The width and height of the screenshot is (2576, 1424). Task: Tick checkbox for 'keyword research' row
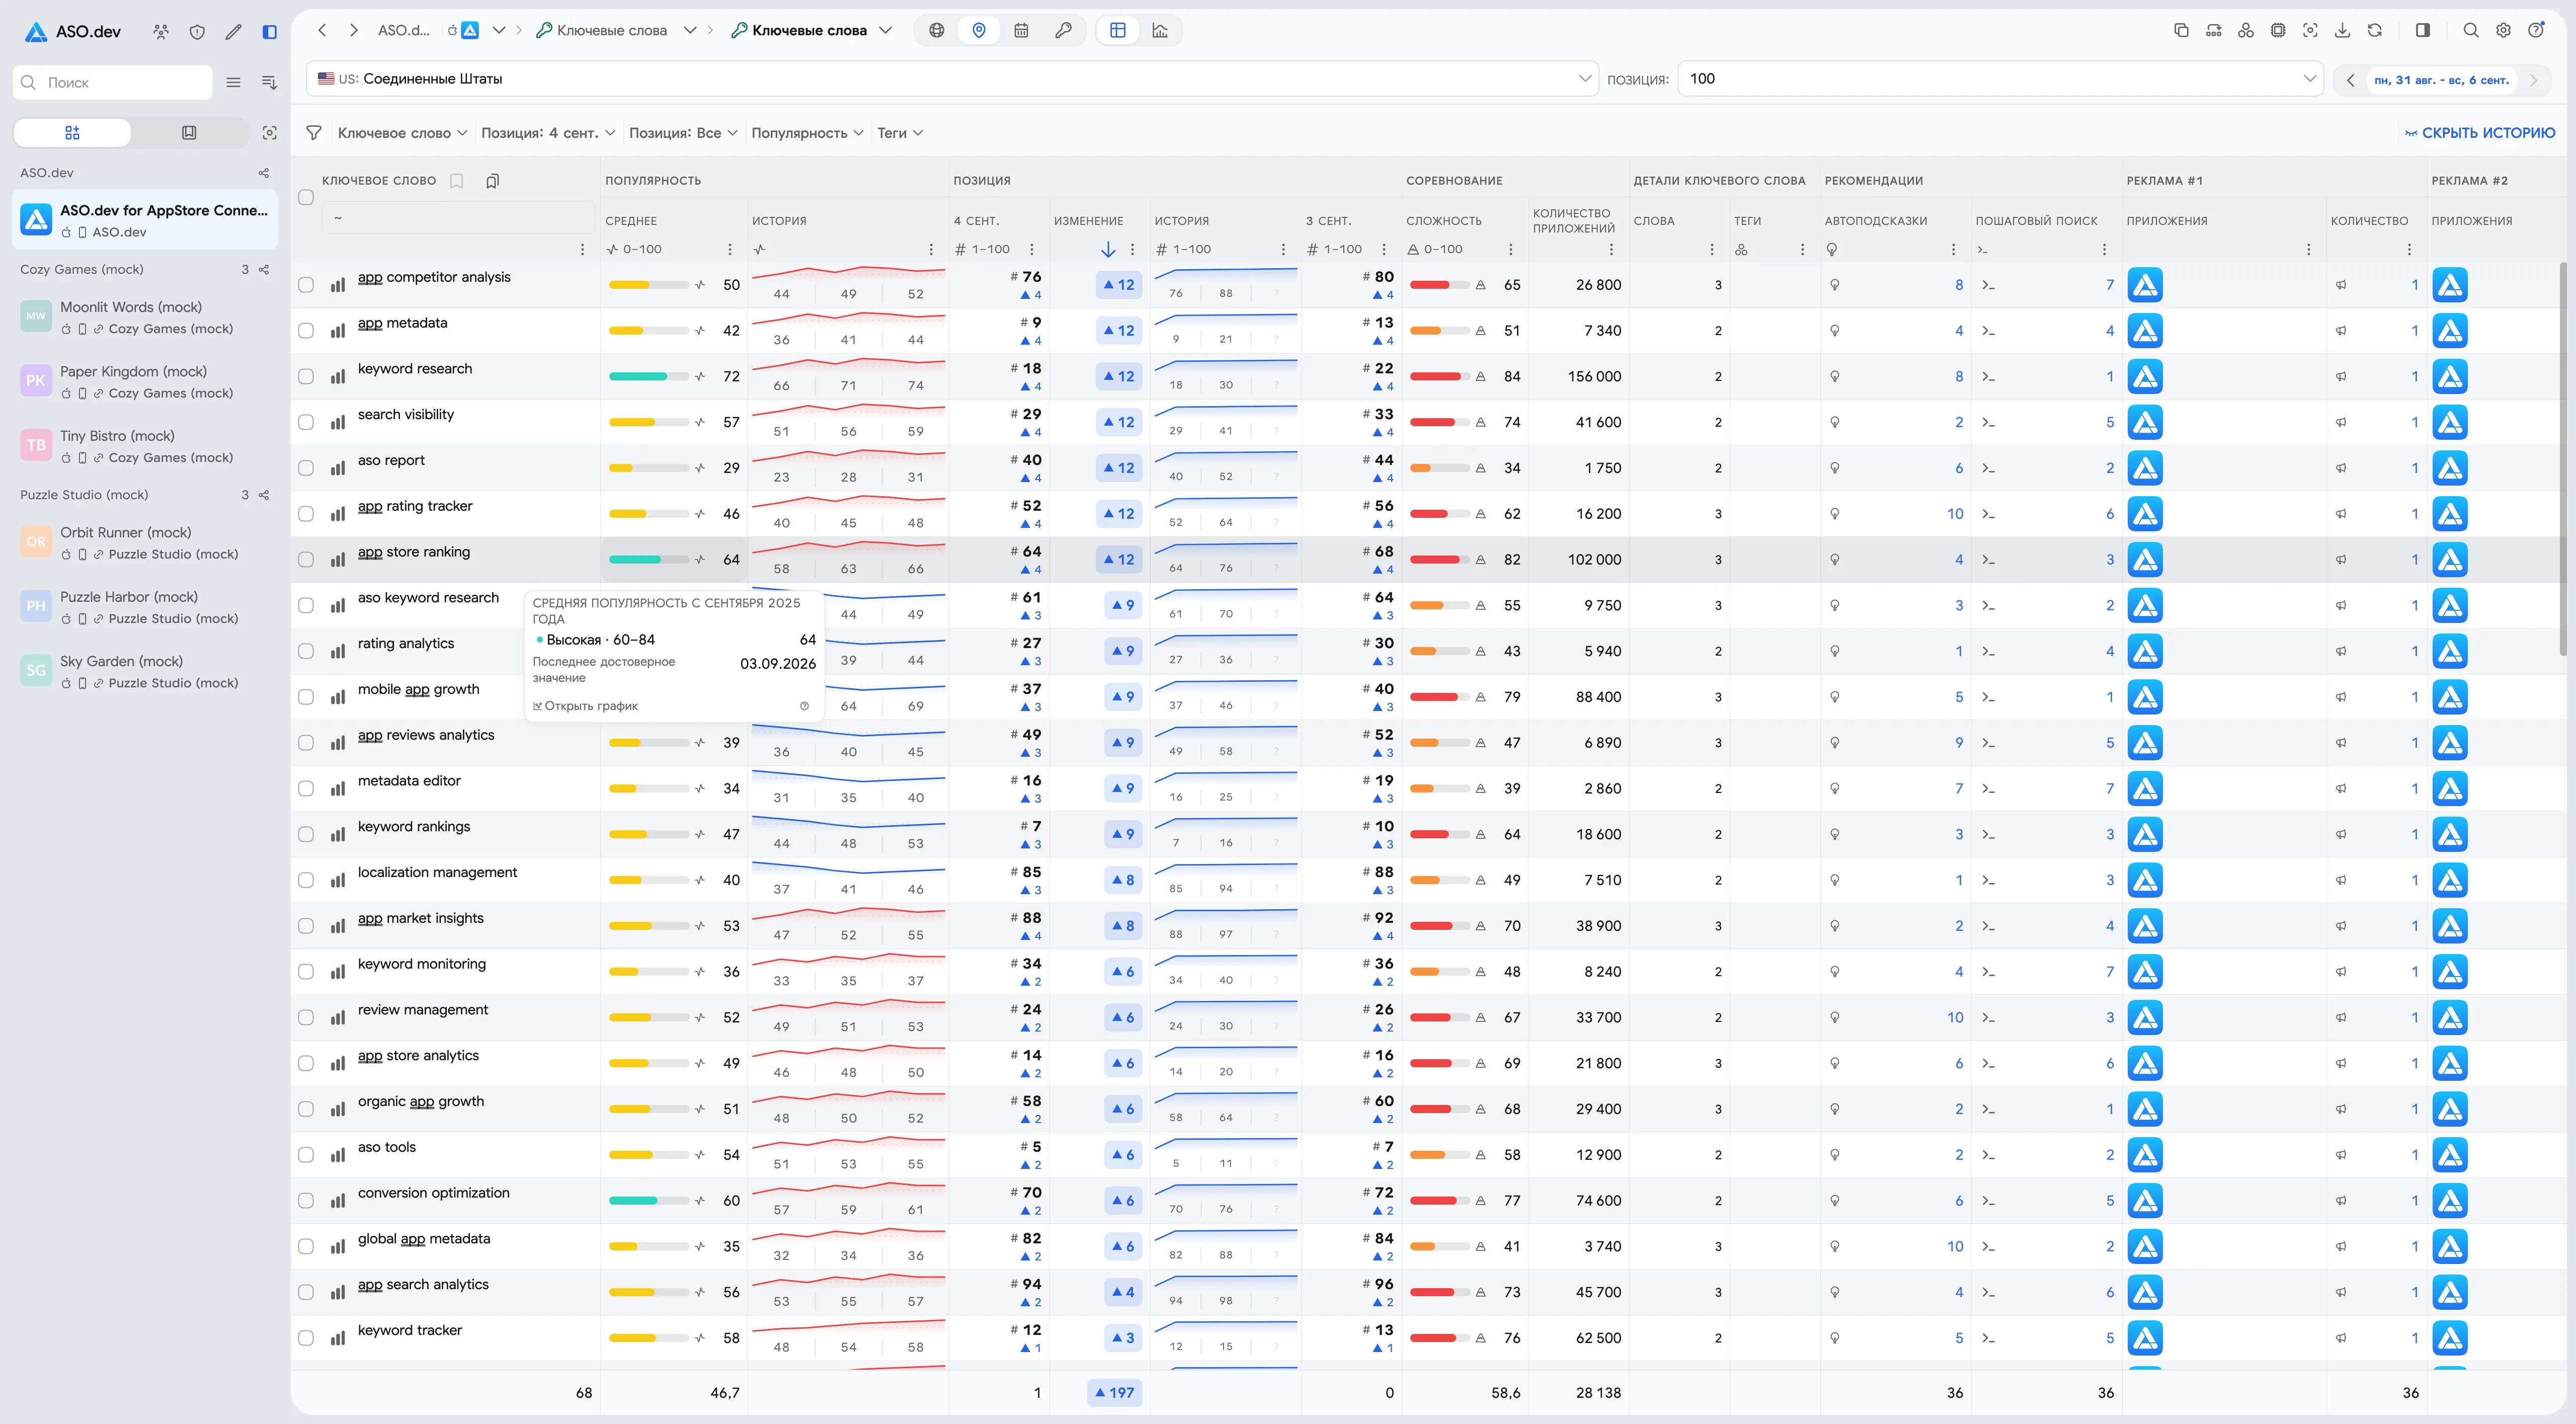(306, 377)
